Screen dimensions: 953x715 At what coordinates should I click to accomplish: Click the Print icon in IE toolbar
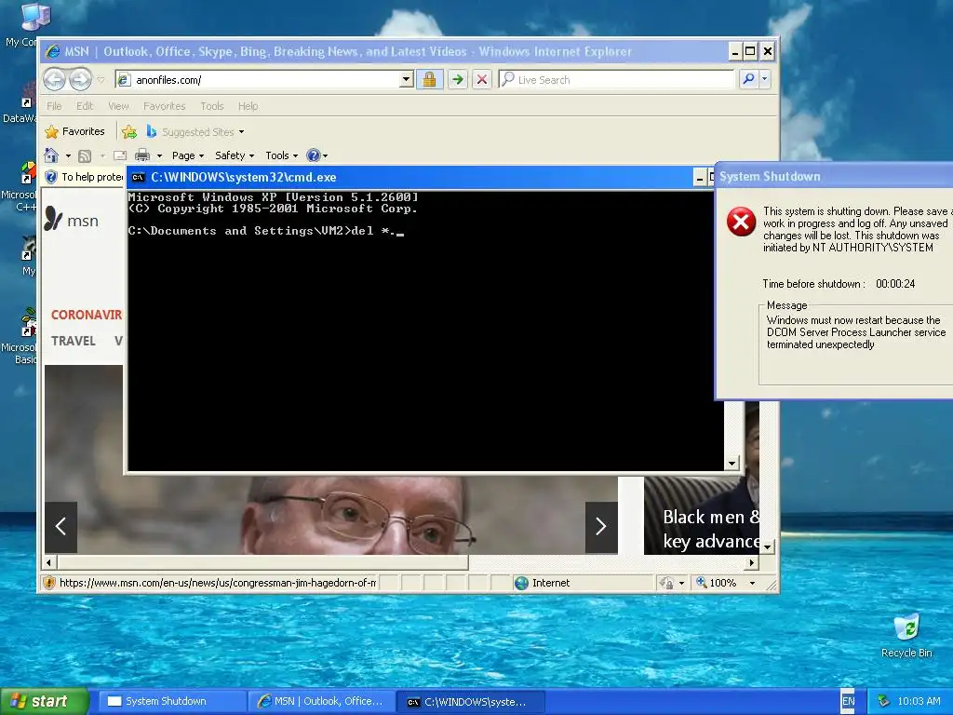(x=142, y=155)
